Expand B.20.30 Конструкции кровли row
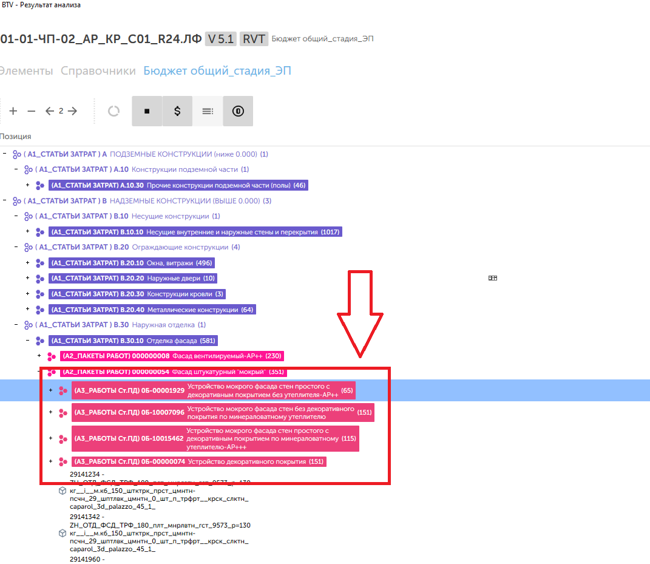Image resolution: width=650 pixels, height=564 pixels. 28,293
